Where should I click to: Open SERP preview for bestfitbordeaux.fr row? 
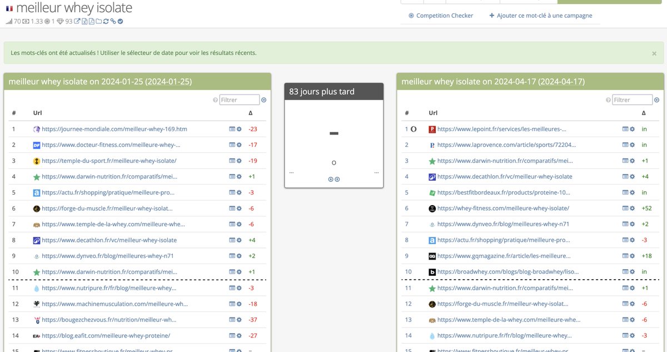(x=625, y=192)
